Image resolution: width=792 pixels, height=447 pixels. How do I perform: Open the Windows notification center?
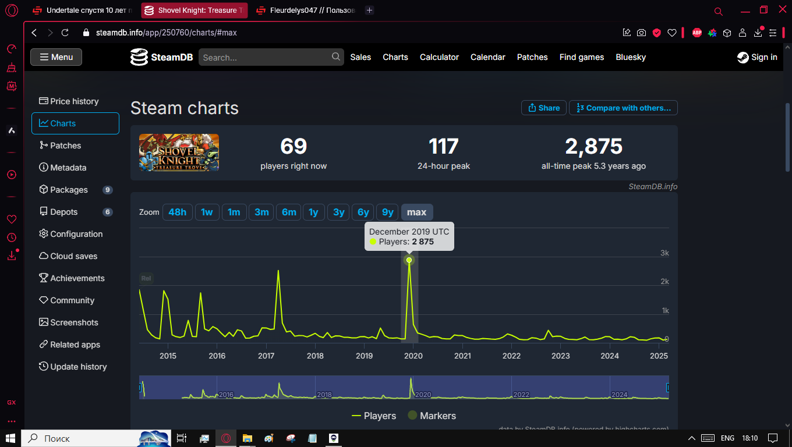[773, 438]
